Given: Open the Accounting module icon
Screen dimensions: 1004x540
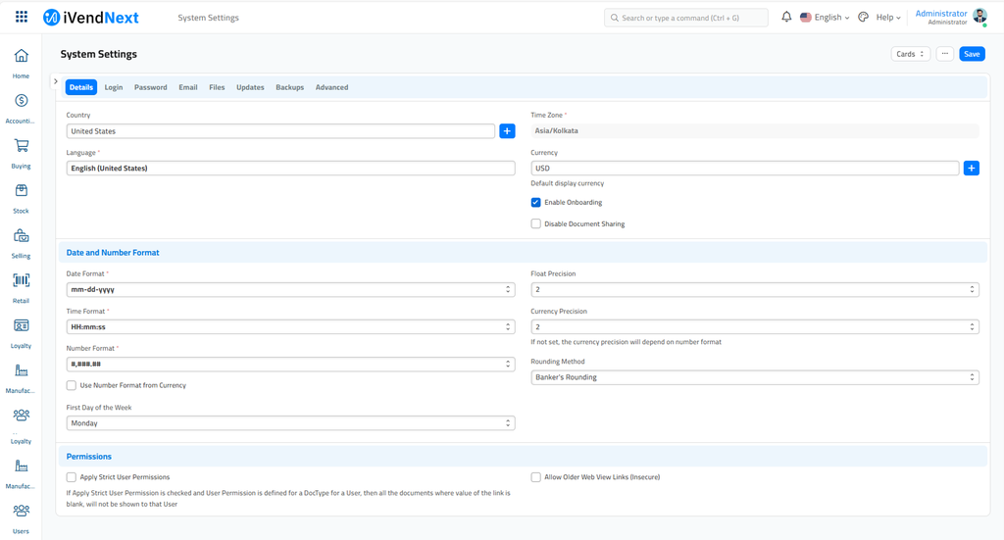Looking at the screenshot, I should (x=21, y=101).
